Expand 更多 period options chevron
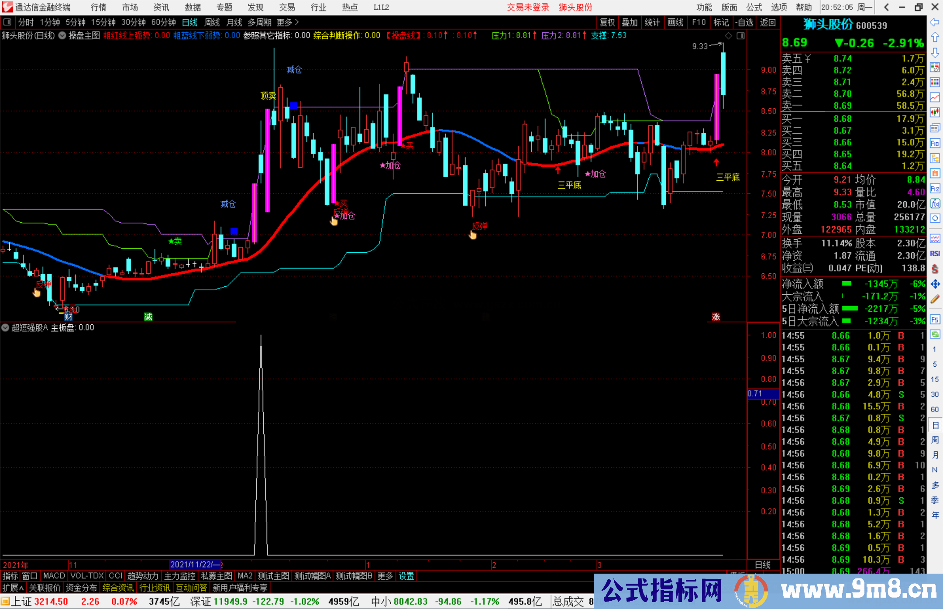Image resolution: width=943 pixels, height=609 pixels. (297, 22)
